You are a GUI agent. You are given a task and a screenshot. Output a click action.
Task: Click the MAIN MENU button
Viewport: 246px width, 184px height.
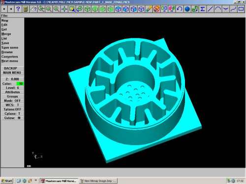coord(12,73)
